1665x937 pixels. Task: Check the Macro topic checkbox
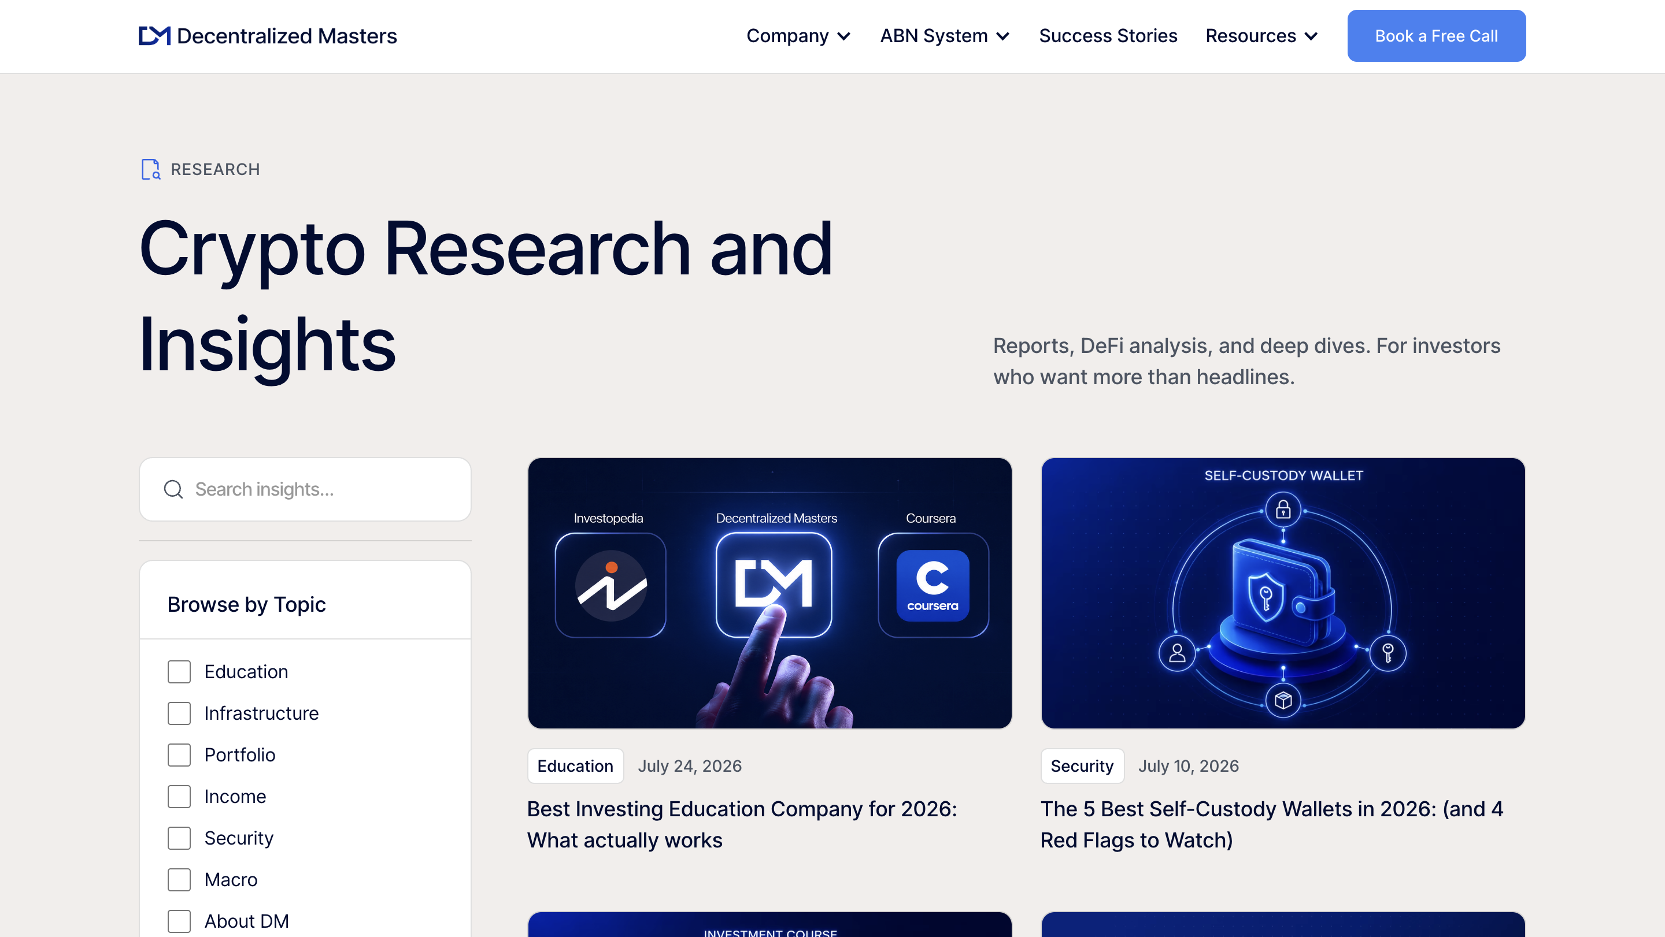click(x=179, y=880)
